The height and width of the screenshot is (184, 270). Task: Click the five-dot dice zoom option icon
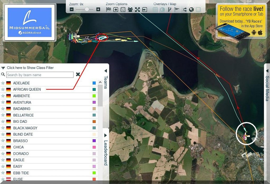click(x=123, y=10)
